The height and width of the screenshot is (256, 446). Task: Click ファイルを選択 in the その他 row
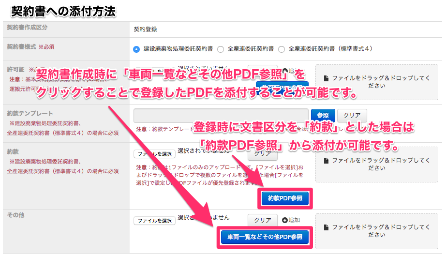pyautogui.click(x=154, y=221)
